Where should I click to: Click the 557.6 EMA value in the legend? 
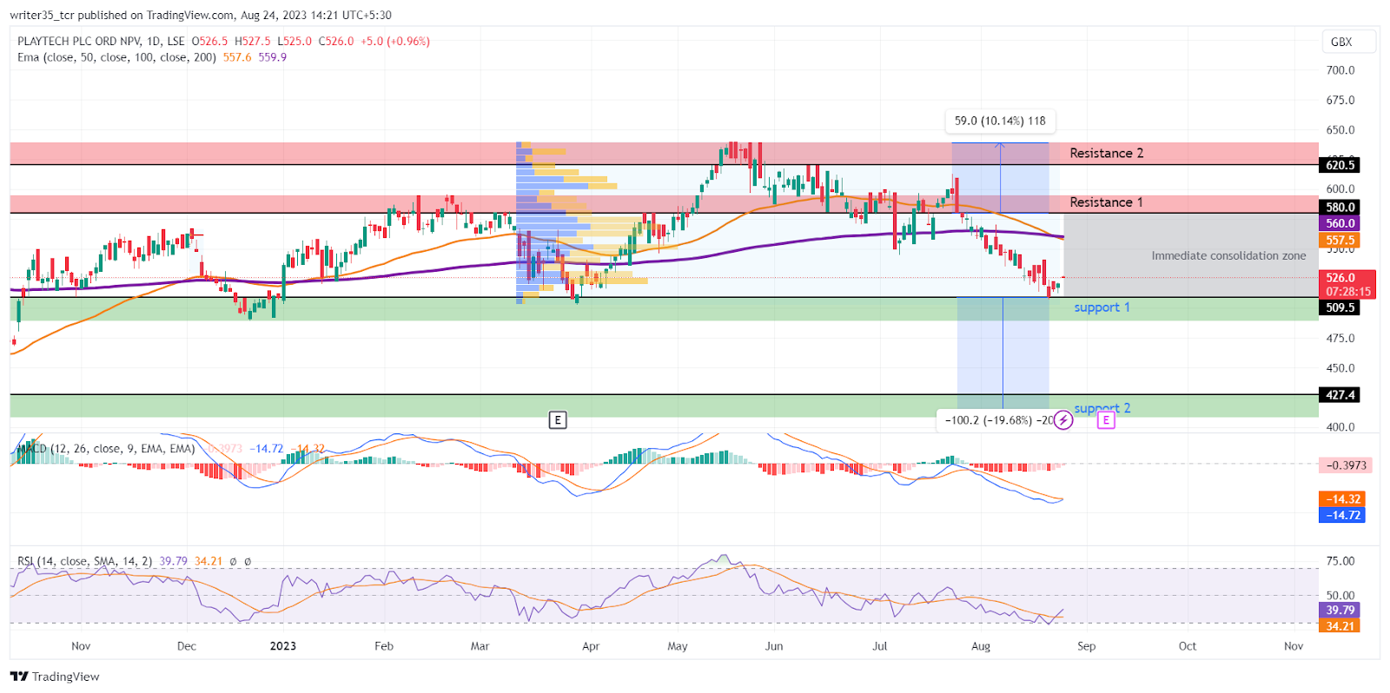click(x=237, y=57)
